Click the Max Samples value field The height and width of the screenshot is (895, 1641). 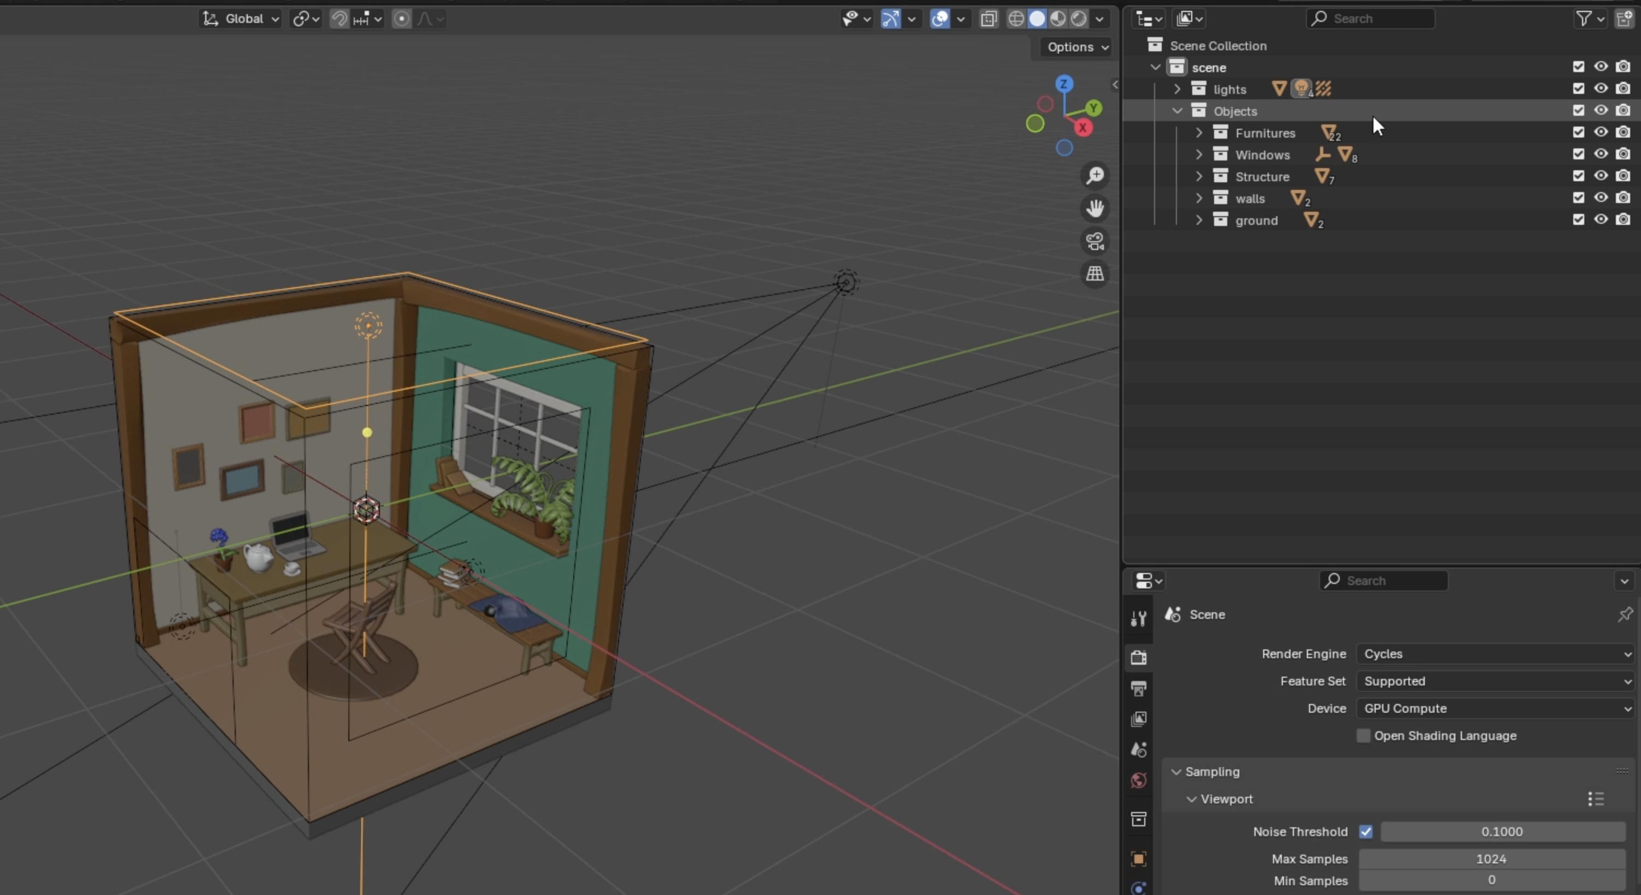[x=1491, y=858]
